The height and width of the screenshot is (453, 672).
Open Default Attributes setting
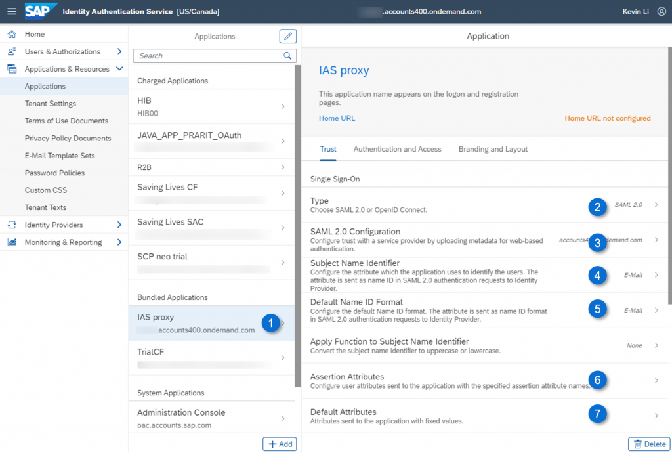pyautogui.click(x=485, y=416)
